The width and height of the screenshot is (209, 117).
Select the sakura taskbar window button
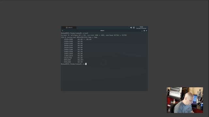(x=69, y=28)
